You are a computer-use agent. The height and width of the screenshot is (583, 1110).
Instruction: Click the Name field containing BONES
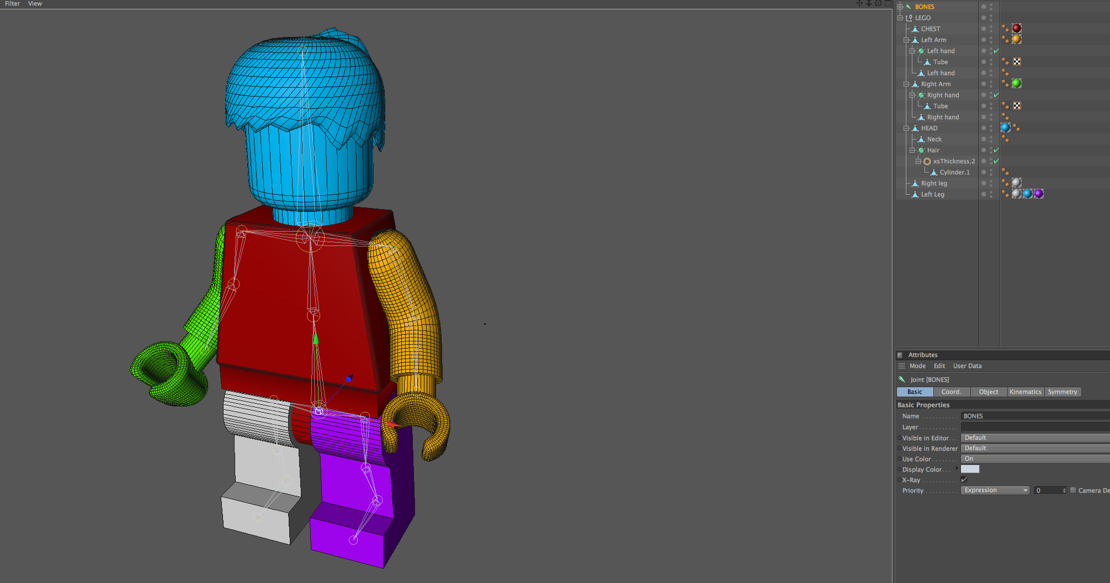click(x=1035, y=416)
